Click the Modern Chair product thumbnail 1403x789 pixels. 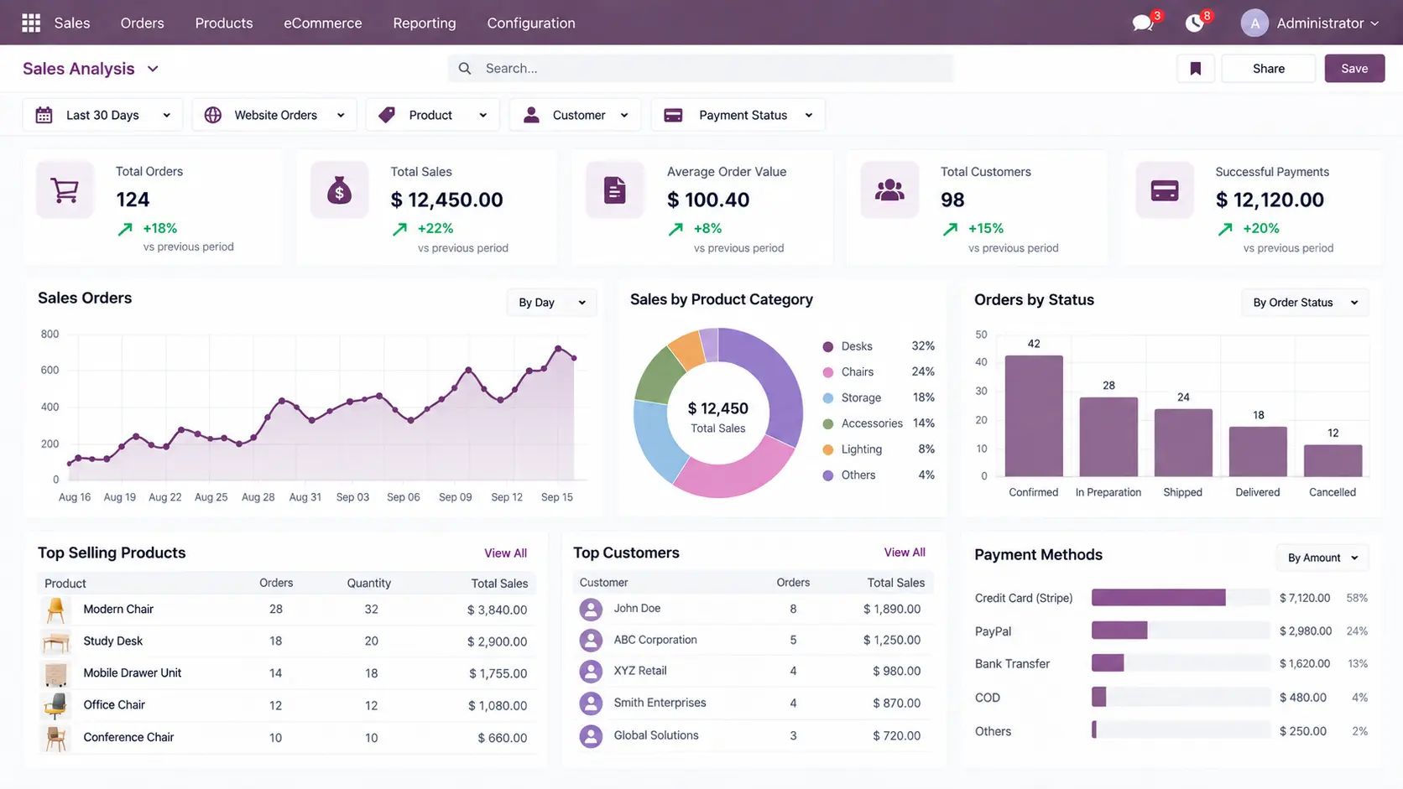coord(55,610)
